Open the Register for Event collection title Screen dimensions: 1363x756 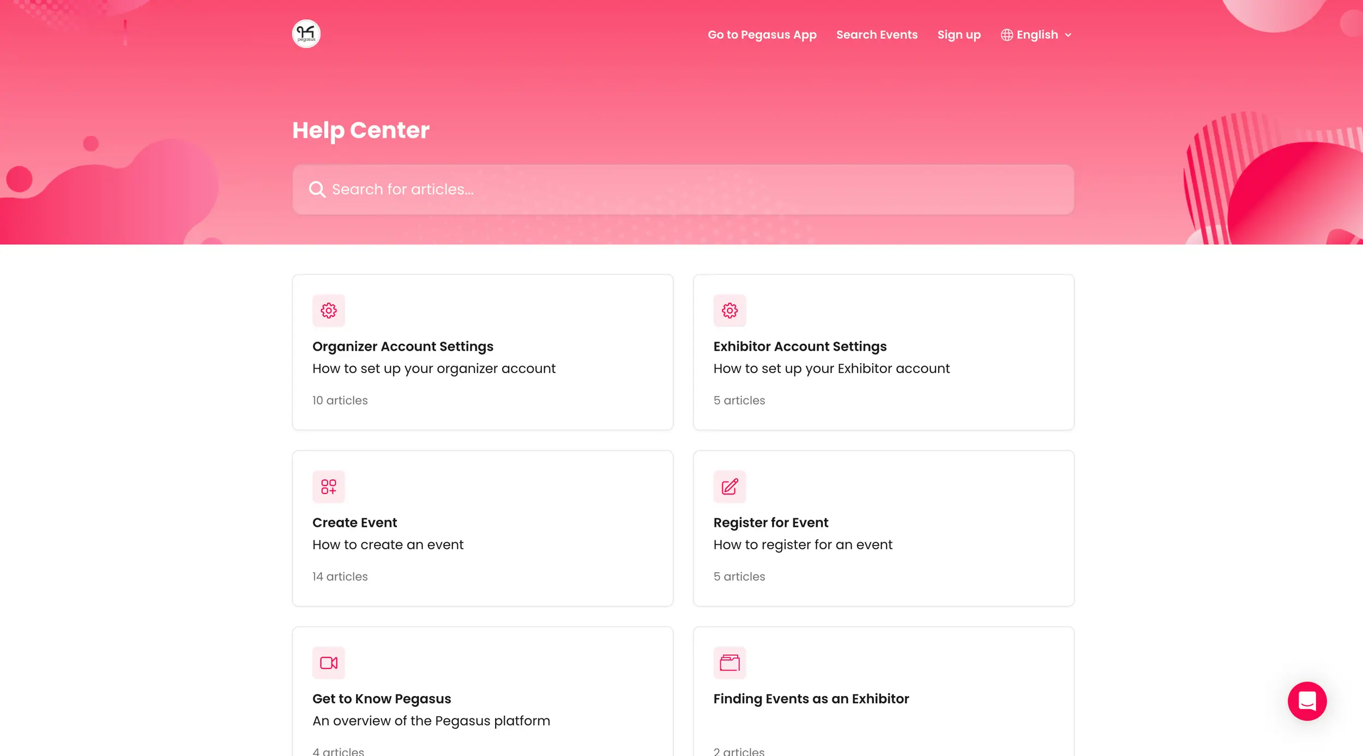(x=770, y=523)
